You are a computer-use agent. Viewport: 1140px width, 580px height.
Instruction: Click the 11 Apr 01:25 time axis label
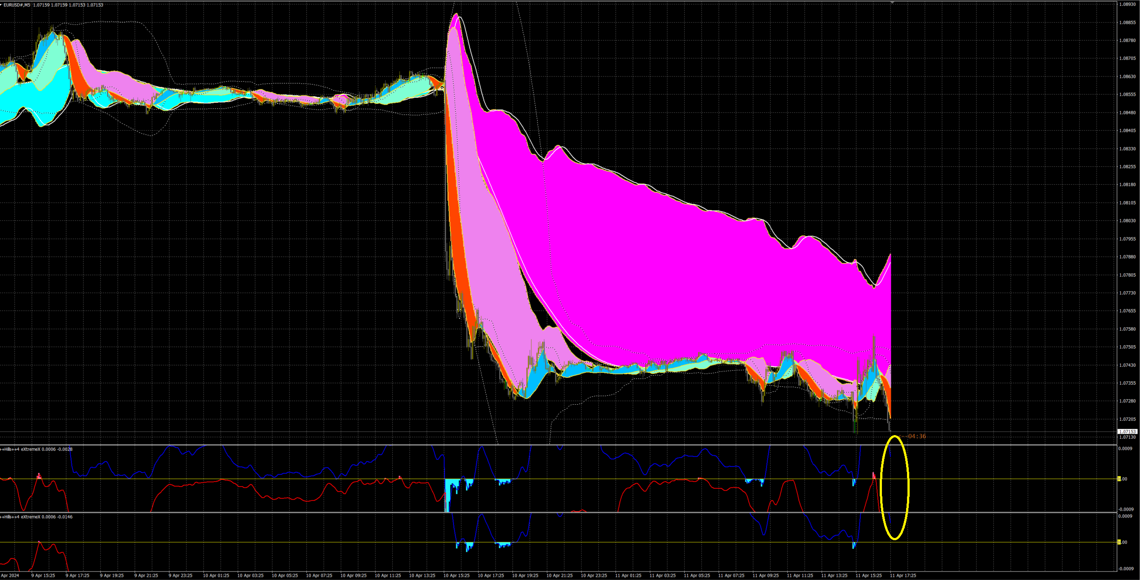click(628, 576)
